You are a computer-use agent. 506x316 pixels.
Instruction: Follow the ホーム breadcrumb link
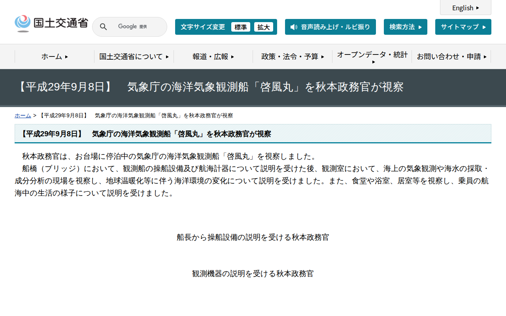[23, 115]
